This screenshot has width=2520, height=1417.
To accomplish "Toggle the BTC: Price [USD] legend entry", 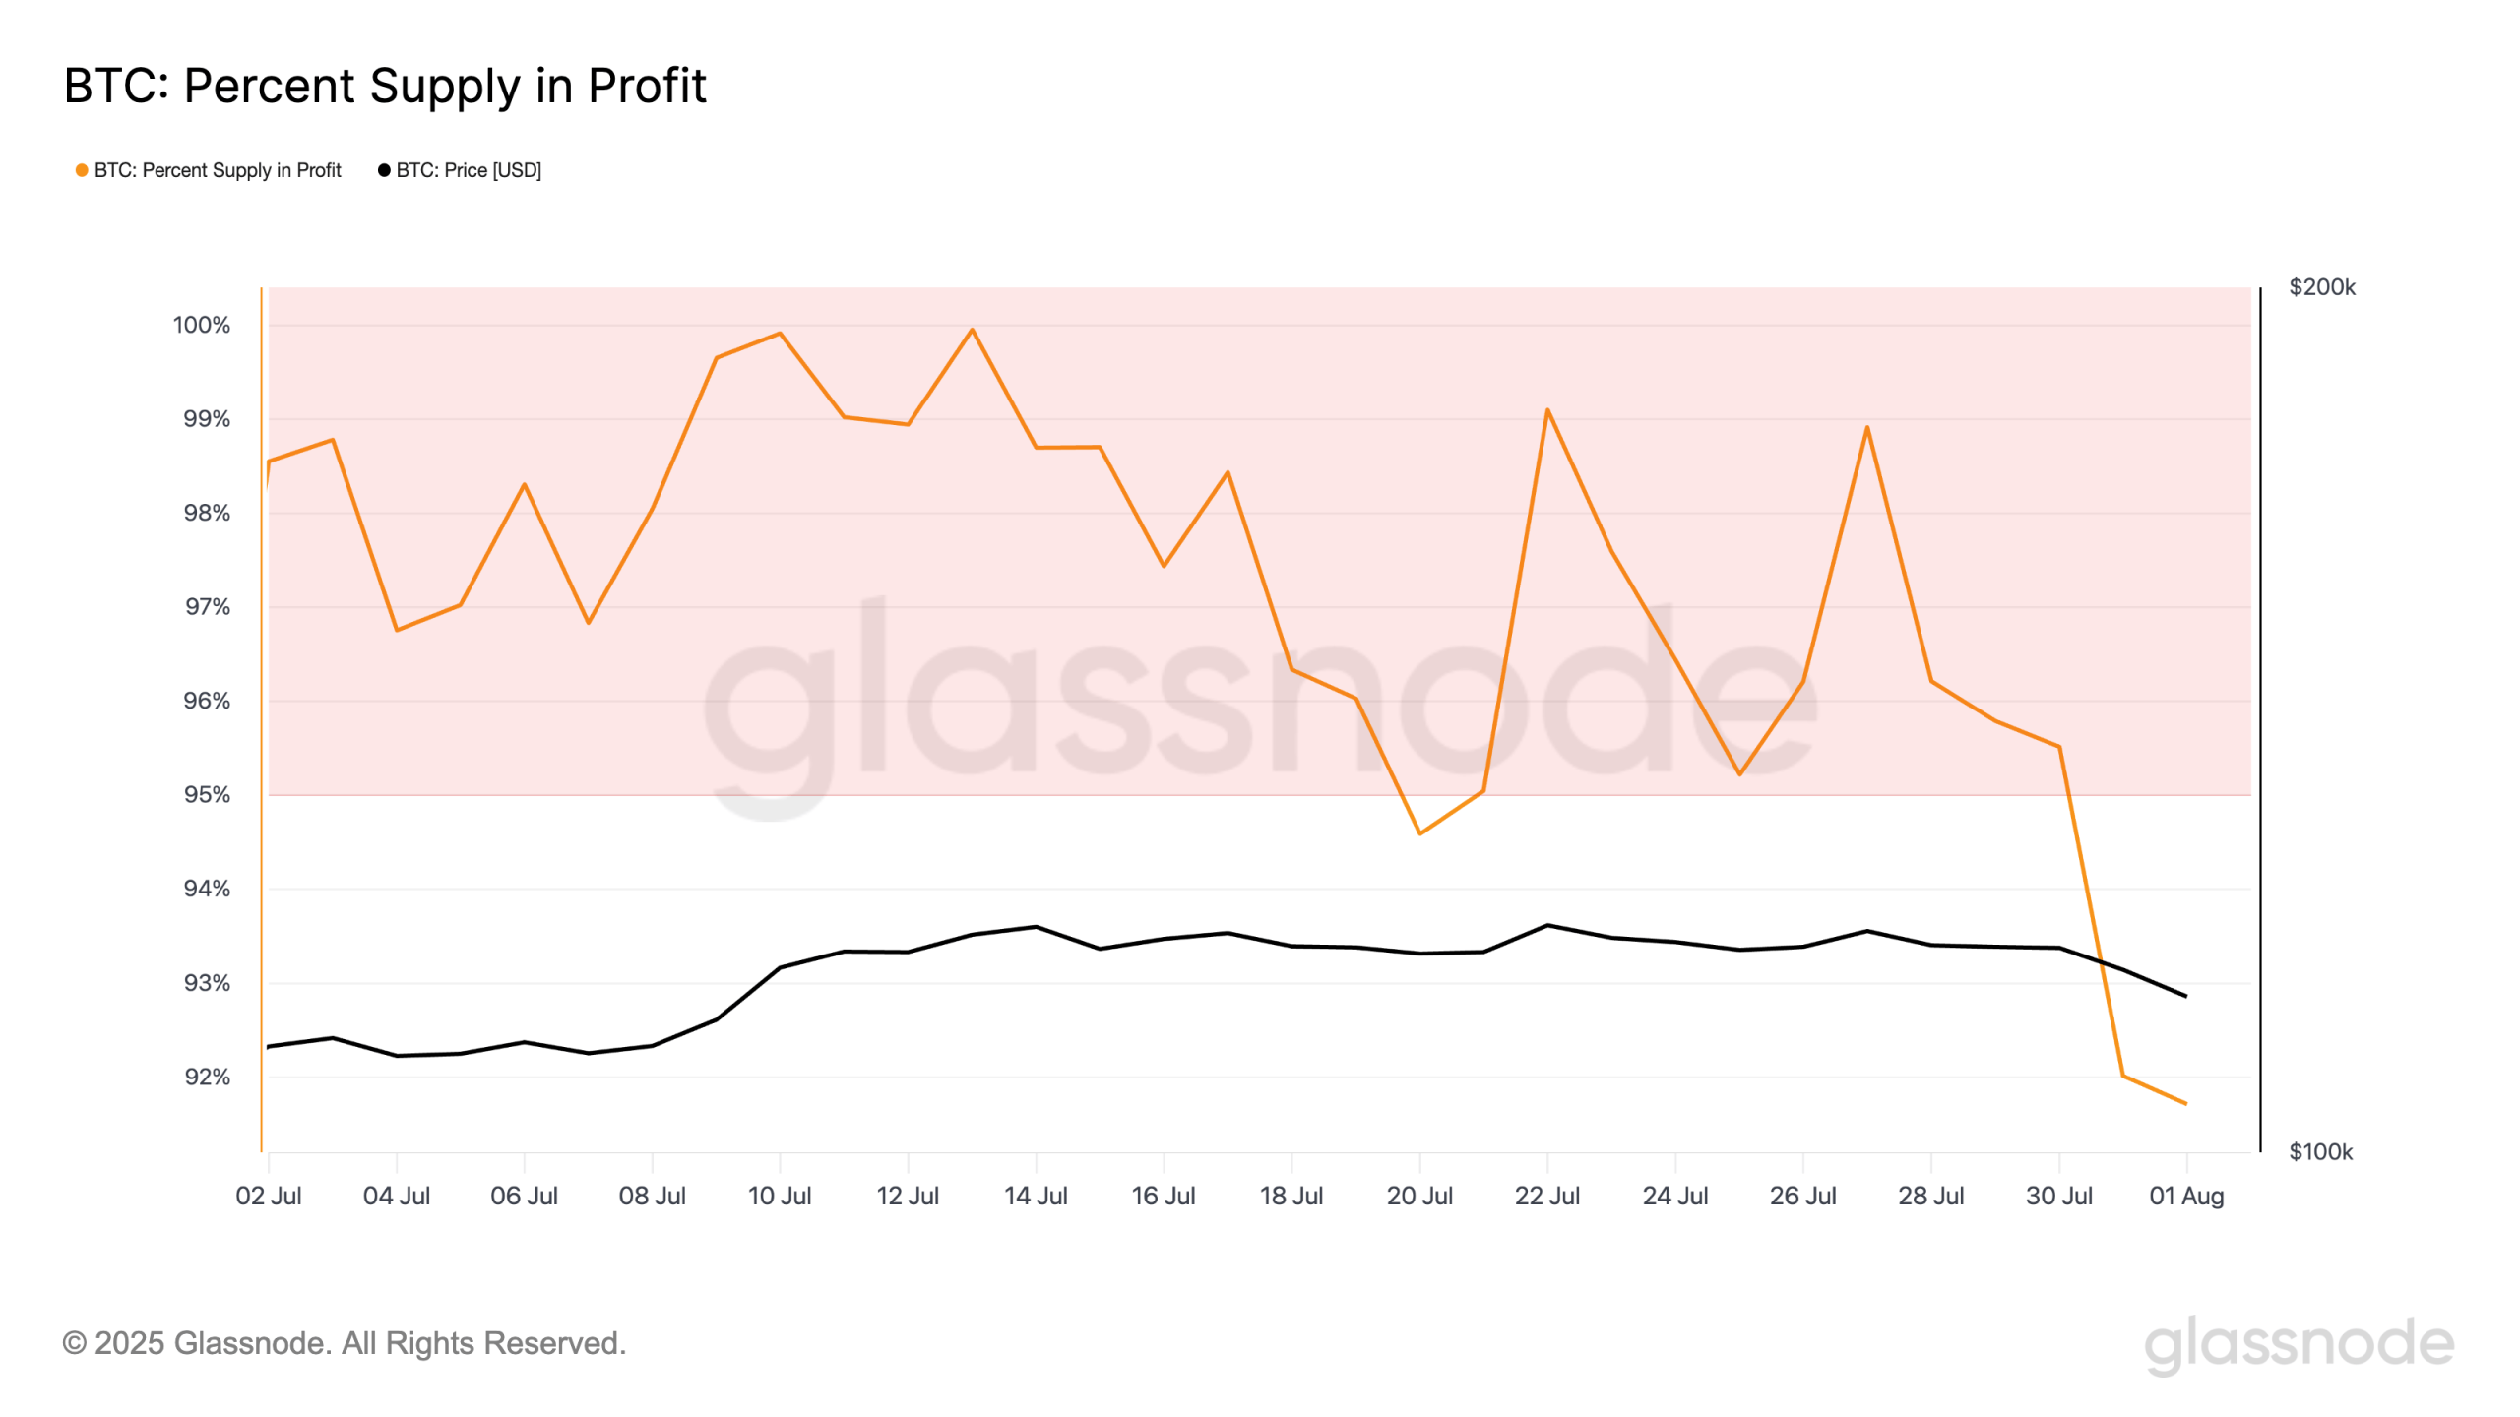I will (460, 170).
